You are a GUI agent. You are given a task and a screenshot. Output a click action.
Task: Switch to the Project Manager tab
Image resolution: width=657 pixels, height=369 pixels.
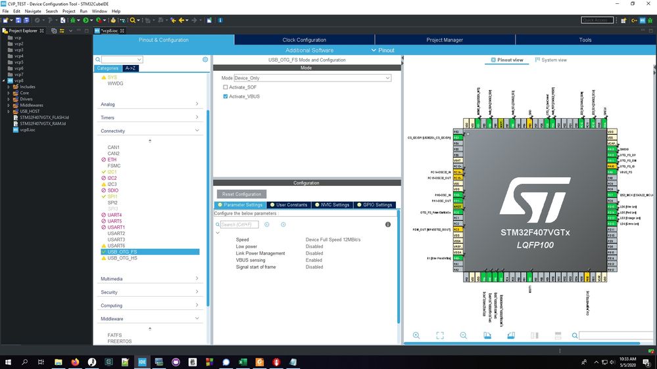[445, 40]
